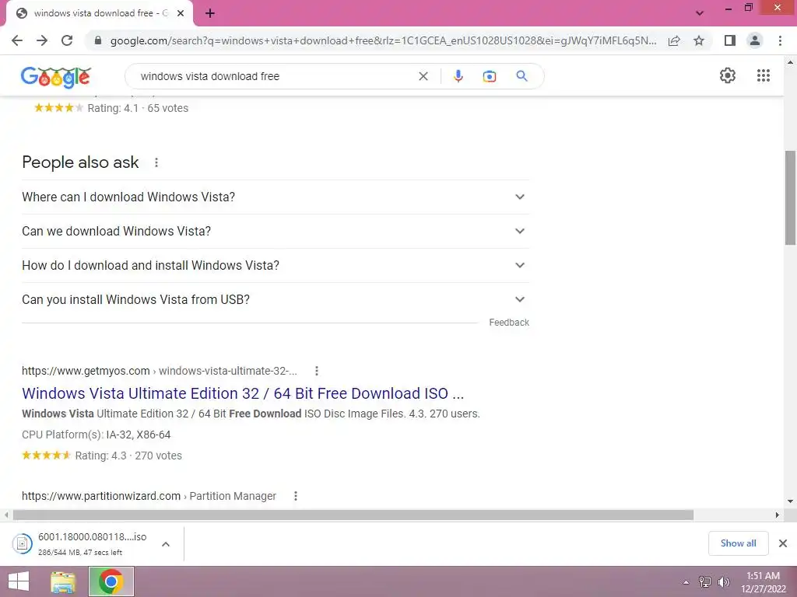Go forward using the browser forward arrow
This screenshot has height=597, width=797.
[42, 40]
